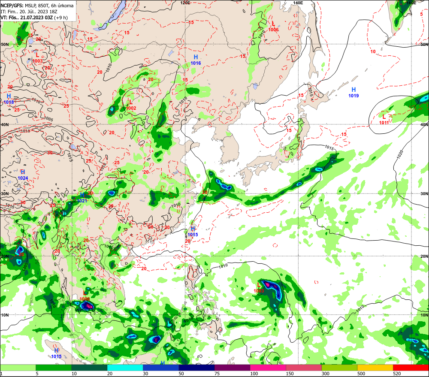This screenshot has height=377, width=429.
Task: Click the '1020' isobar label in the Pacific
Action: (400, 154)
